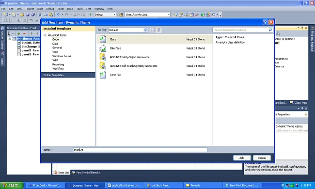315x189 pixels.
Task: Open the Document Outline type display dropdown
Action: 11,33
